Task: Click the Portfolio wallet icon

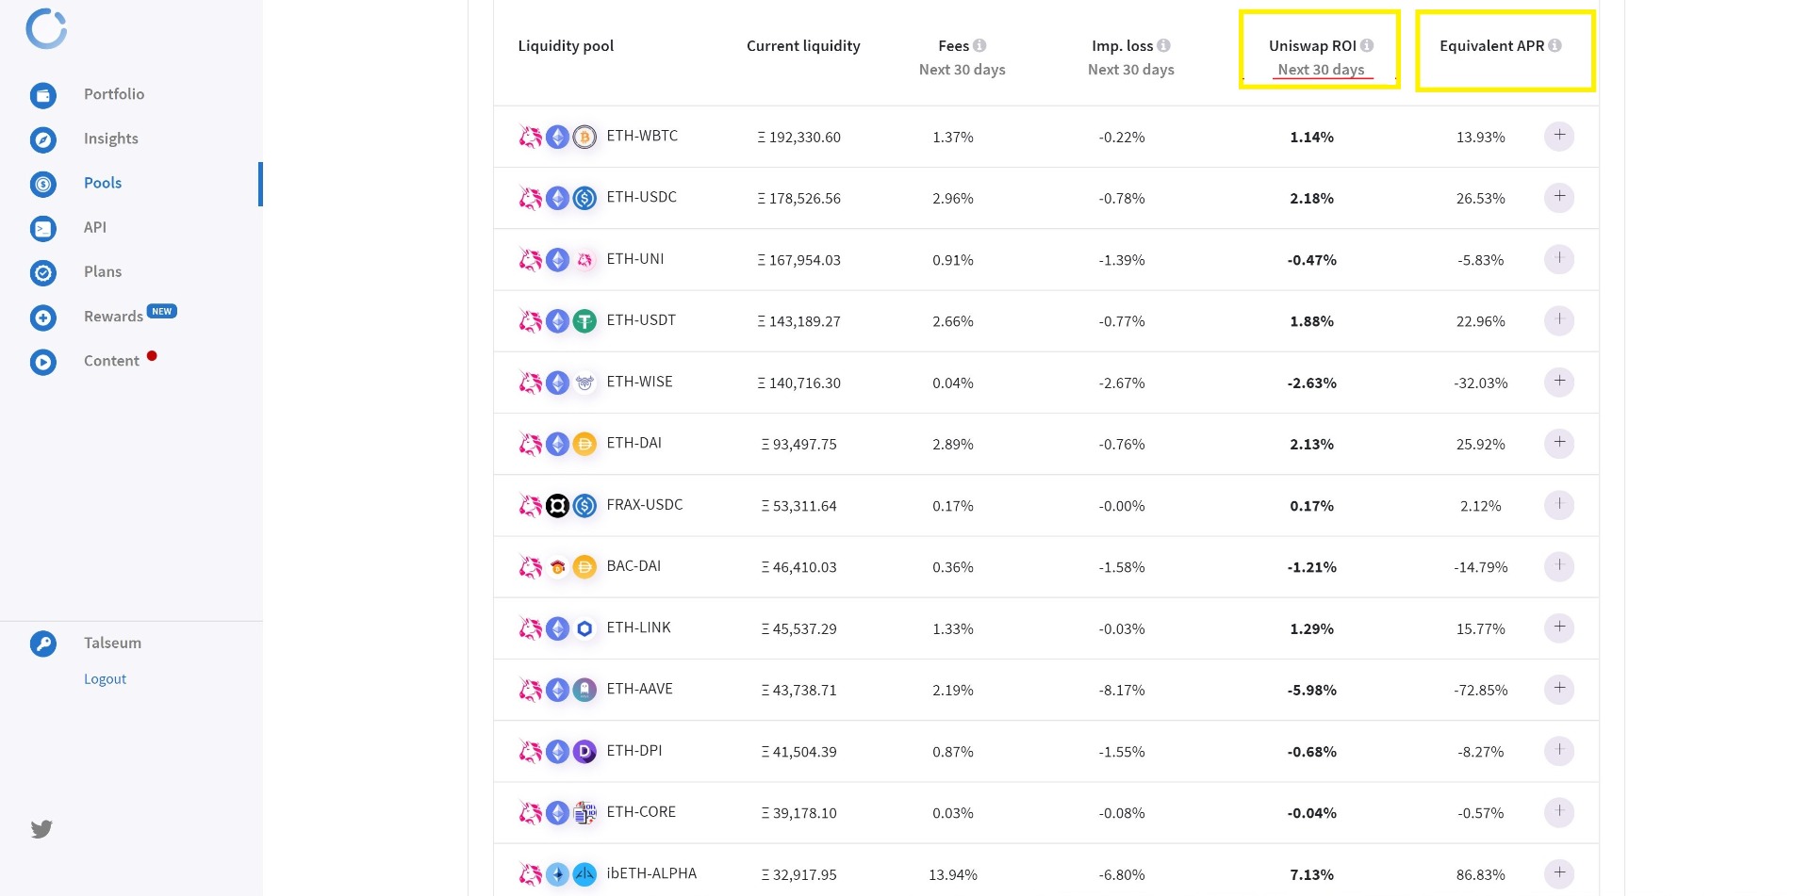Action: pos(43,95)
